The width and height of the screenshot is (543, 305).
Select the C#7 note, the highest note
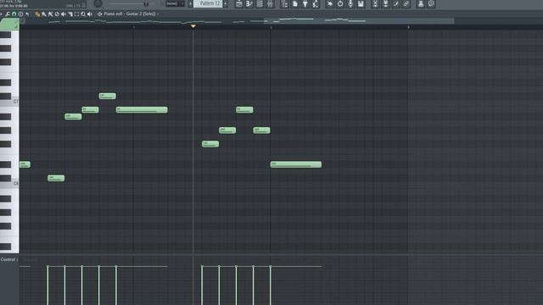tap(108, 96)
